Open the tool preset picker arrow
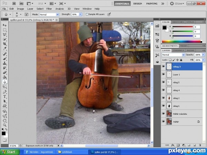 pyautogui.click(x=10, y=14)
